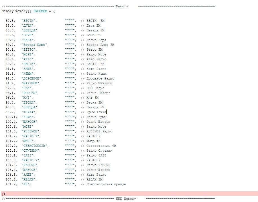Click the "// Радио Россия" comment

point(95,93)
